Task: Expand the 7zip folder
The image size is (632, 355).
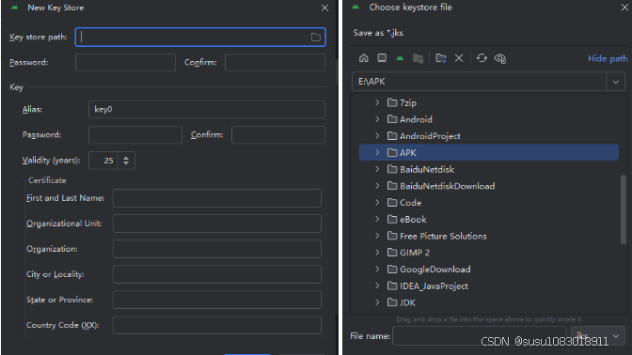Action: click(377, 102)
